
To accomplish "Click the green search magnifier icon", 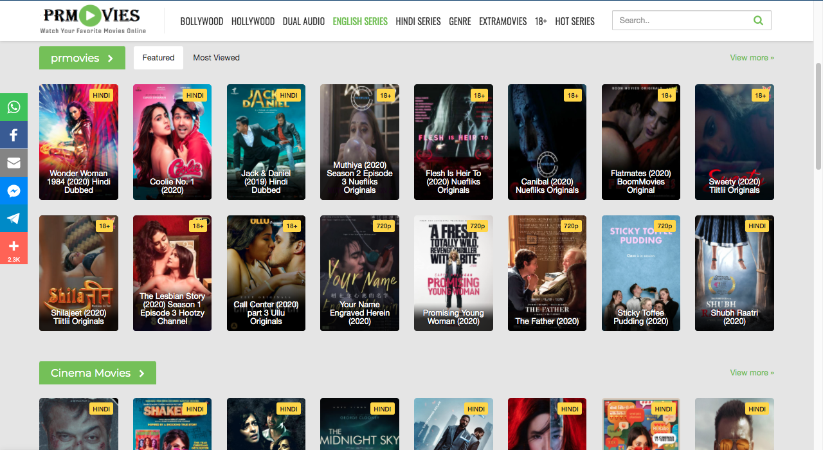I will point(758,21).
